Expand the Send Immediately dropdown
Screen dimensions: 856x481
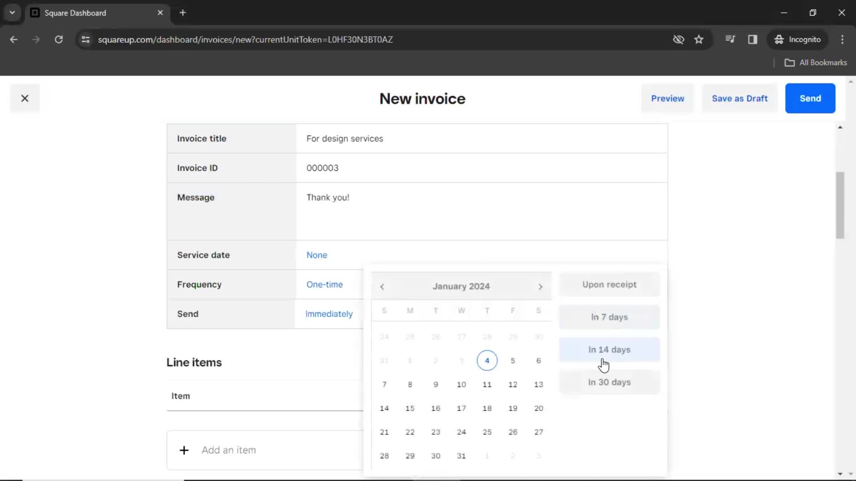tap(329, 314)
